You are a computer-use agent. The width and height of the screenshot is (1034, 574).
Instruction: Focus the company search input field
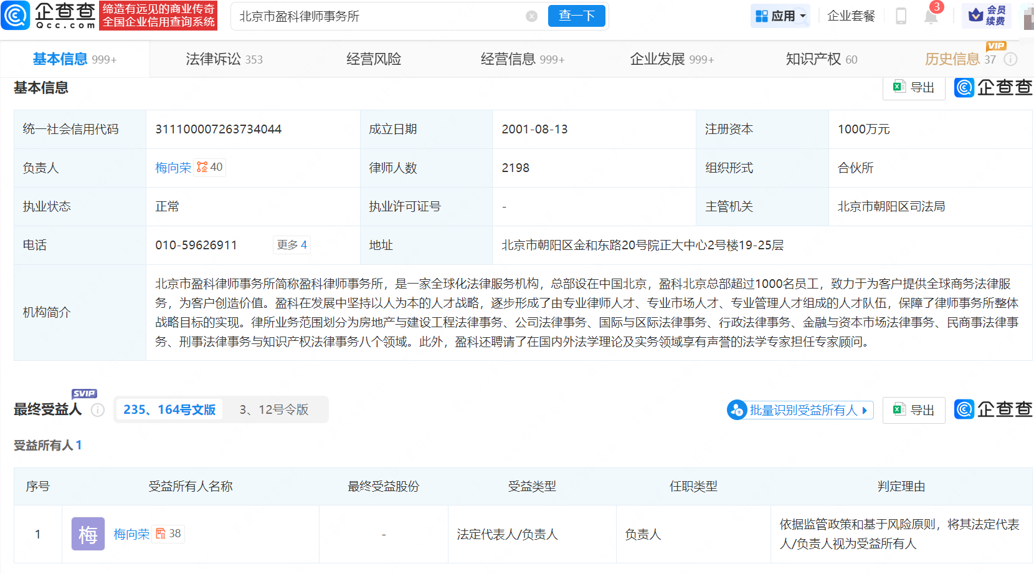[x=380, y=16]
